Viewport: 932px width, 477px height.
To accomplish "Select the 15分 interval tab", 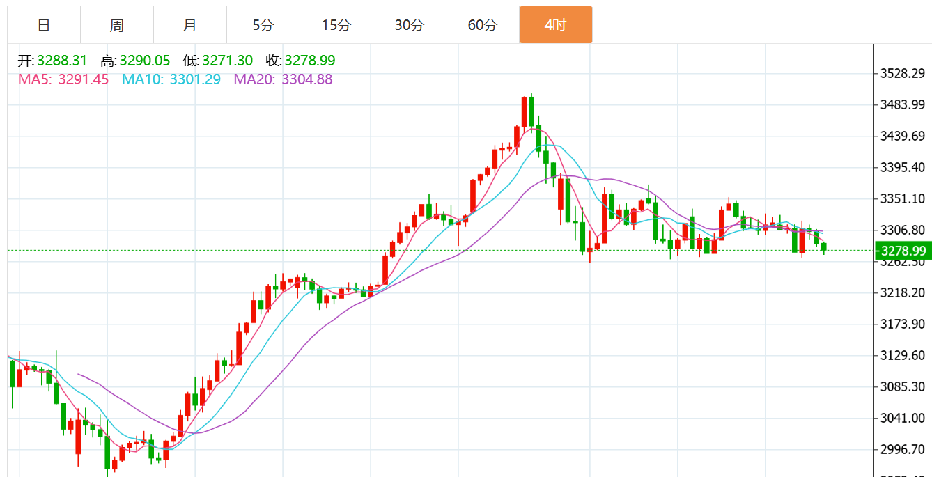I will tap(336, 25).
